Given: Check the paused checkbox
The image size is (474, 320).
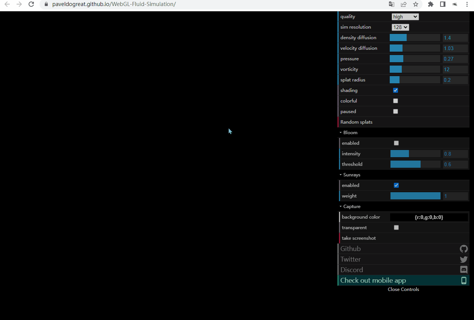Looking at the screenshot, I should pos(395,112).
